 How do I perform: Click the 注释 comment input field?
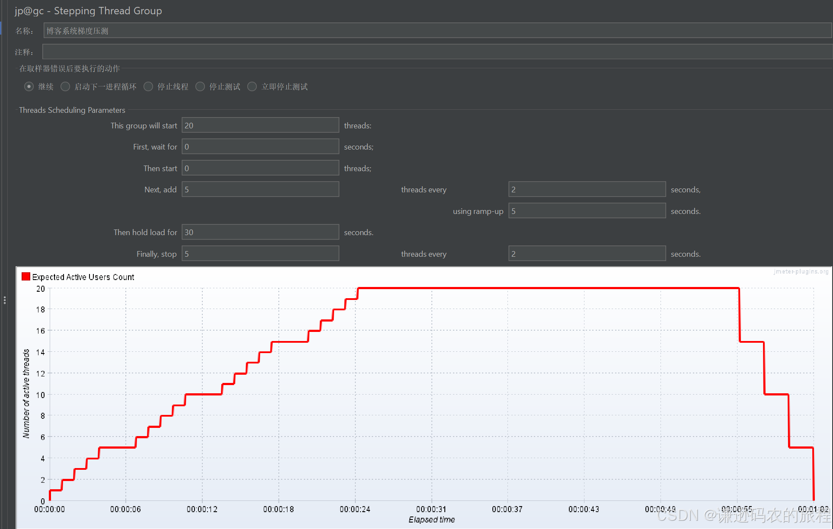point(437,52)
